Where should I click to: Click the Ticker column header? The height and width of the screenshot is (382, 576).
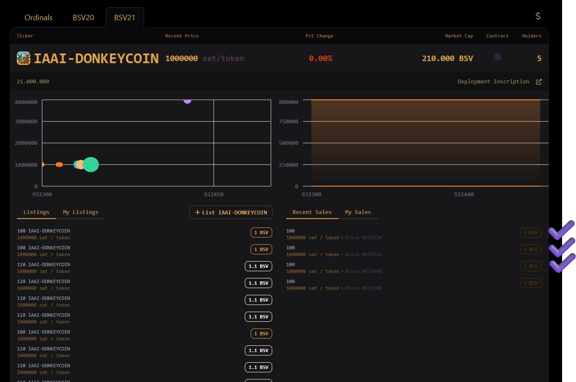click(25, 36)
